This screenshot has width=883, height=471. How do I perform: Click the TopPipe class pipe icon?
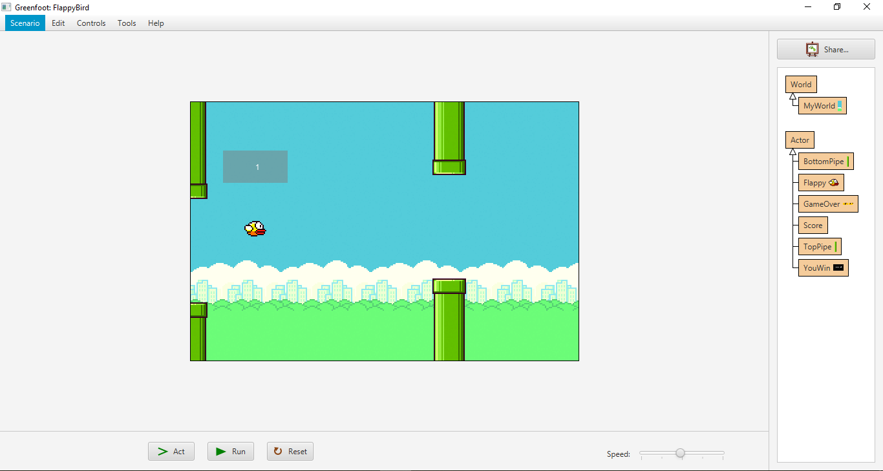point(835,246)
